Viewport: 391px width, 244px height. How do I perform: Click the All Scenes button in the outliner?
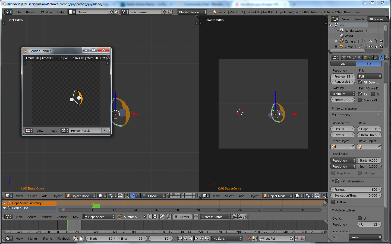click(x=376, y=19)
